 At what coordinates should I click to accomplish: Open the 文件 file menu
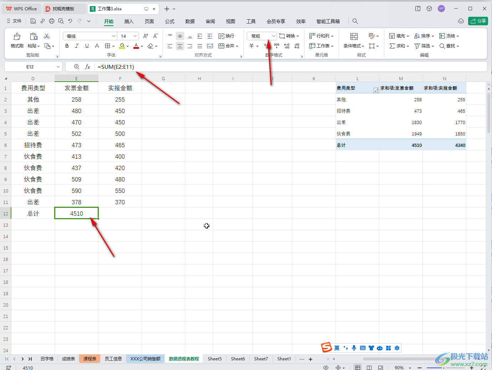coord(14,21)
